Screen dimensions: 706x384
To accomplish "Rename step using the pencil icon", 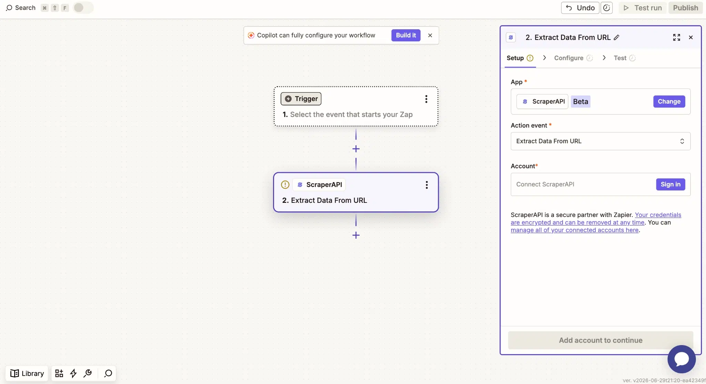I will pos(617,37).
